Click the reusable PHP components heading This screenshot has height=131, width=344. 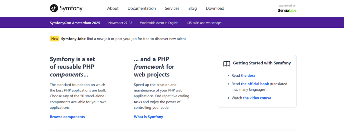[73, 67]
